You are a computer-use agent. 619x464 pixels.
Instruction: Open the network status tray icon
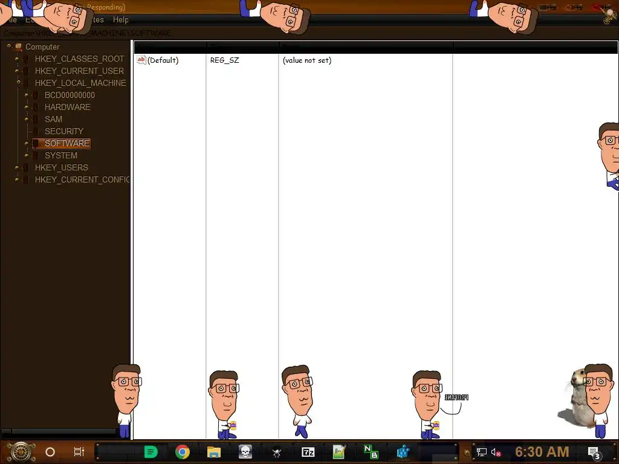[482, 453]
